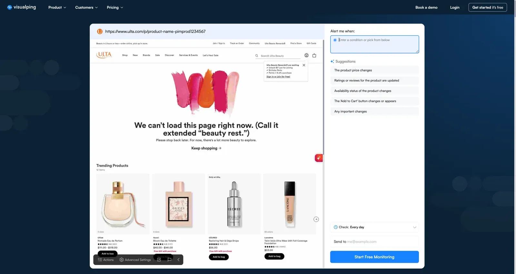Expand the Customers menu
The height and width of the screenshot is (274, 516).
point(86,7)
